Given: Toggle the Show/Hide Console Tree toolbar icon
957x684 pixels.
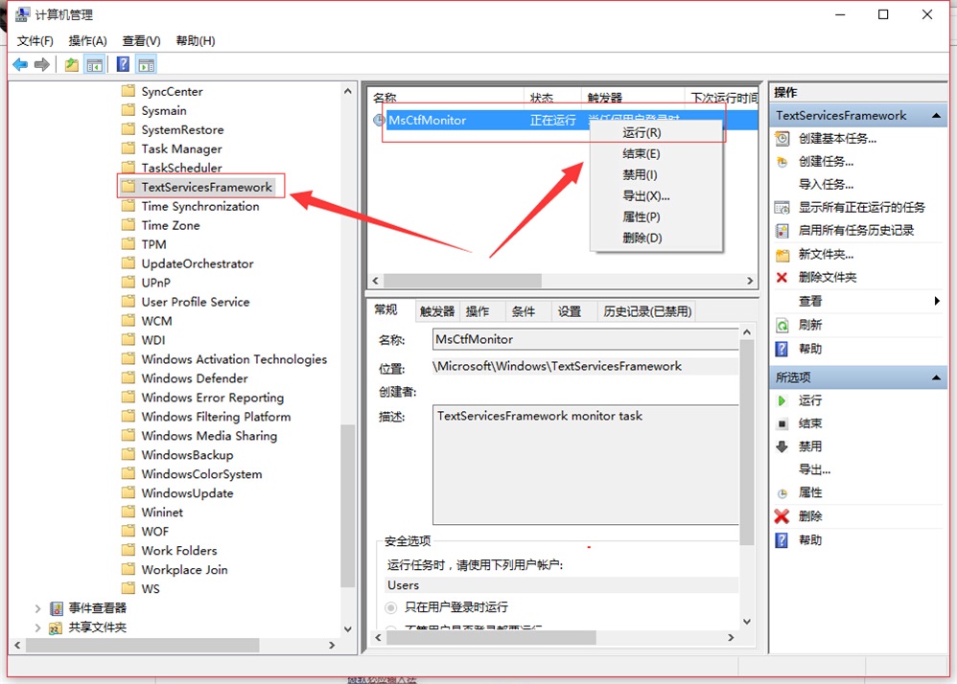Looking at the screenshot, I should click(94, 64).
